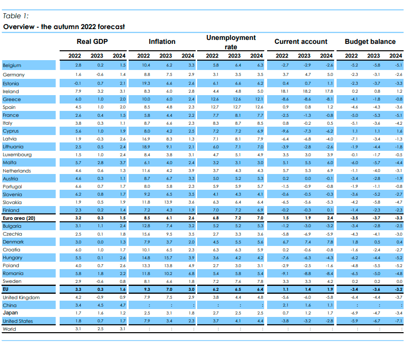This screenshot has width=410, height=347.
Task: Click the "Real GDP" column group header
Action: (x=93, y=42)
